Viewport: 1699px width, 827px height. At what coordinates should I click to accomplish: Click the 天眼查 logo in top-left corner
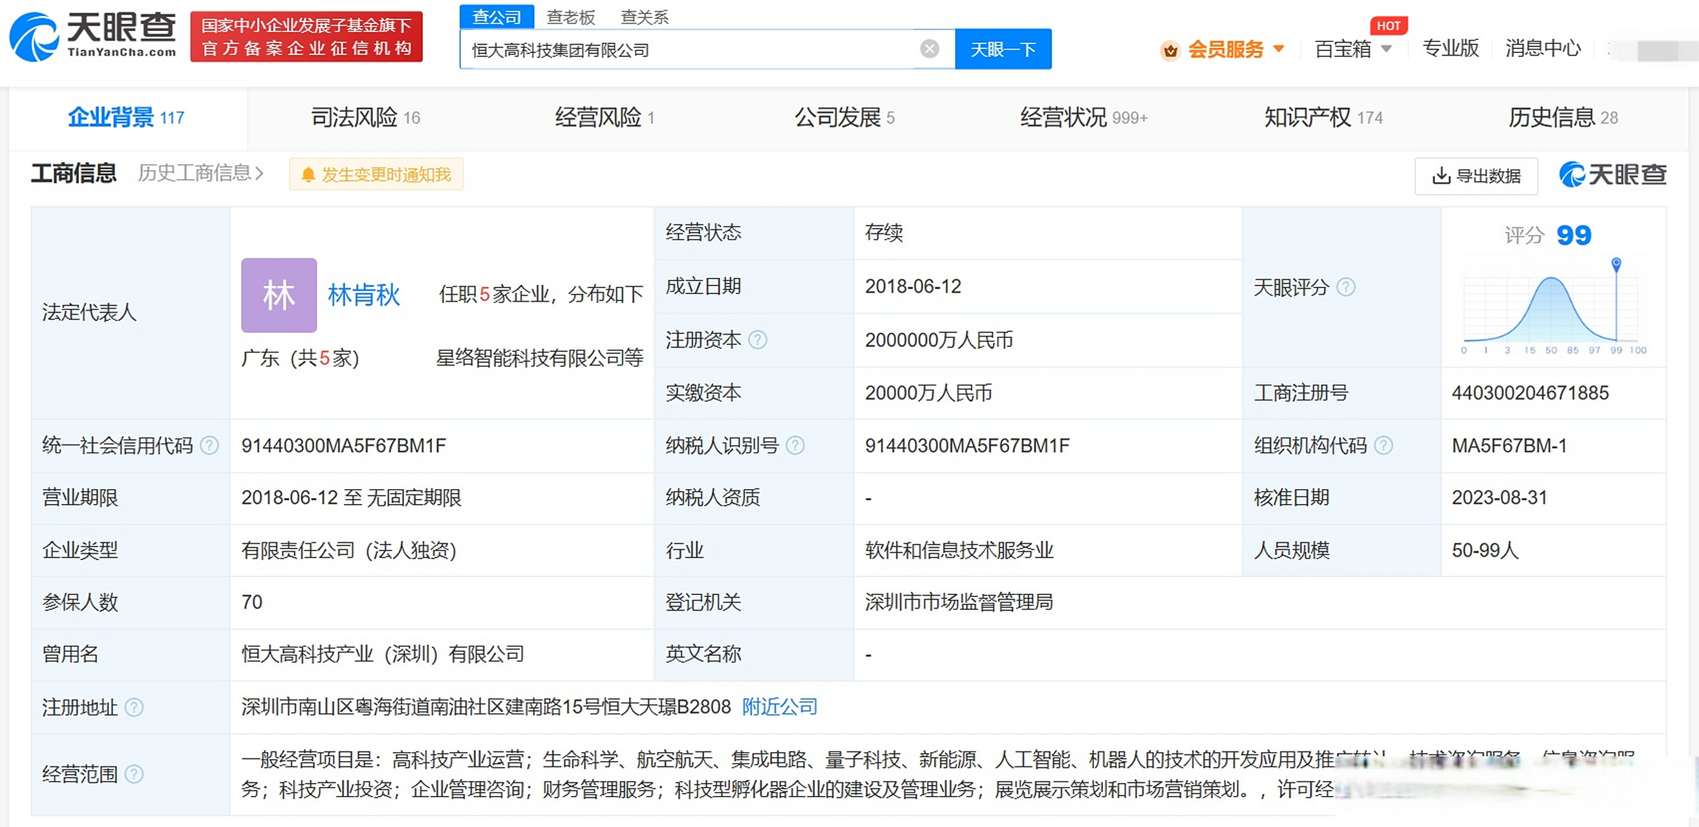[92, 36]
